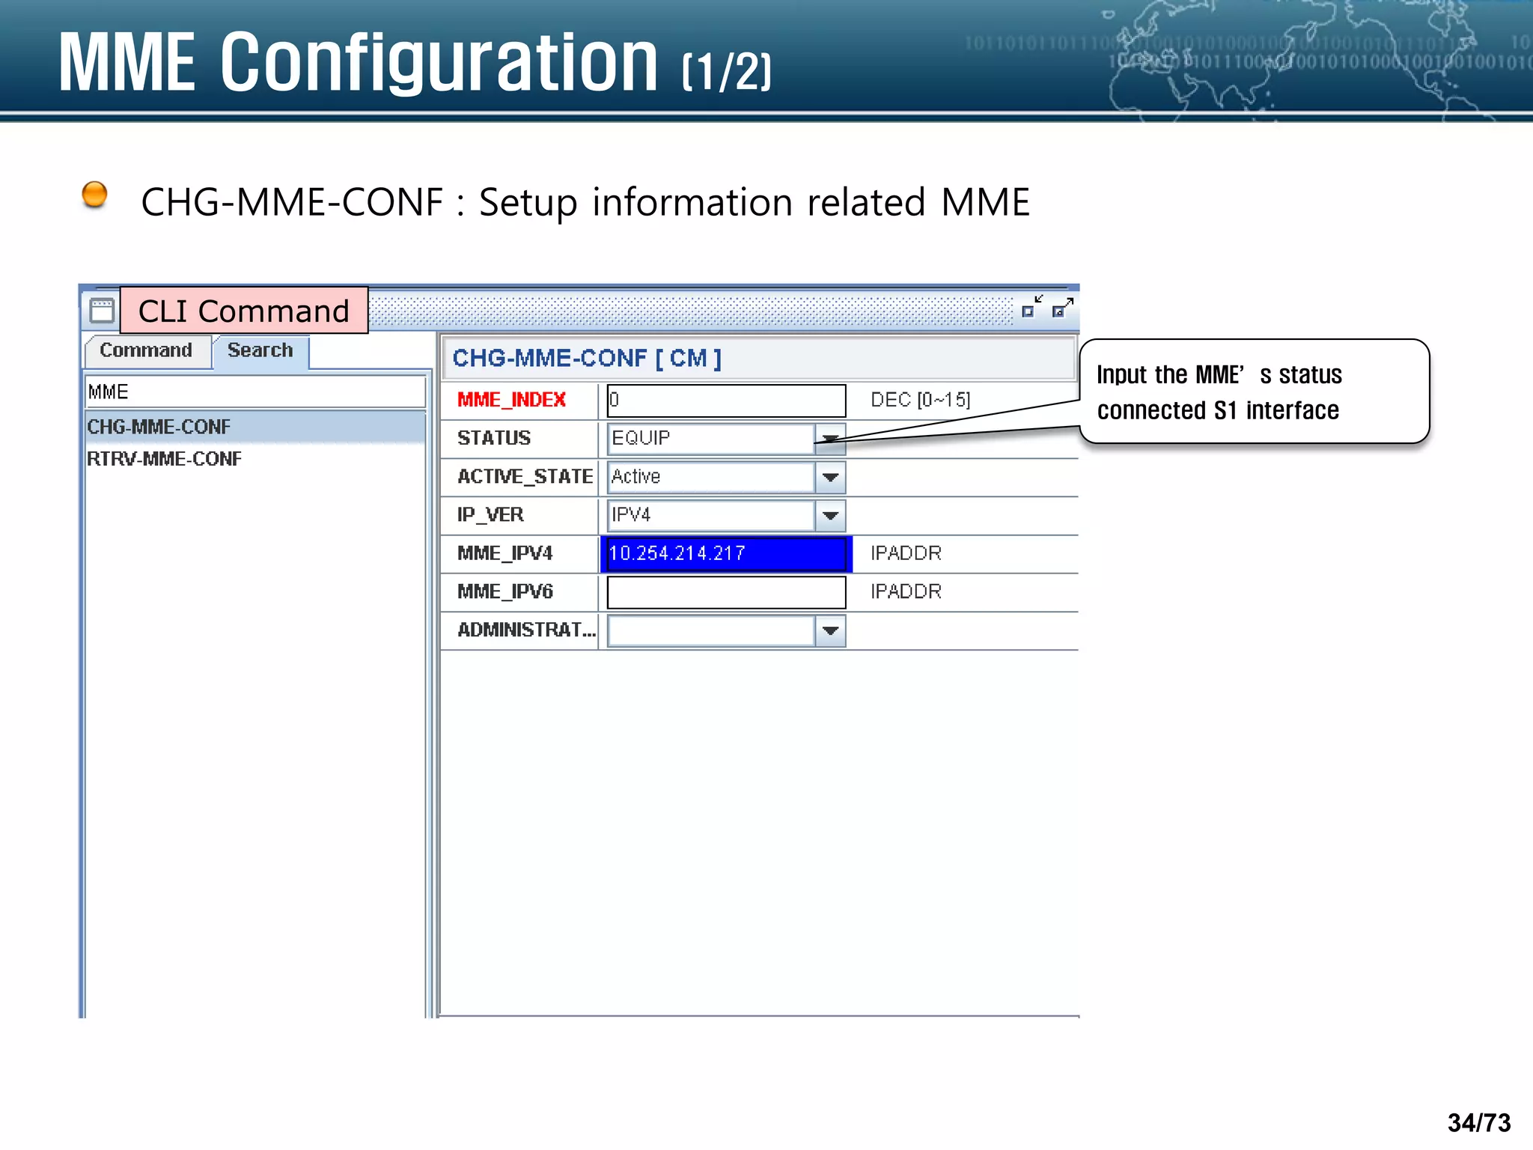Click the IP_VER parameter label
The width and height of the screenshot is (1533, 1150).
490,515
